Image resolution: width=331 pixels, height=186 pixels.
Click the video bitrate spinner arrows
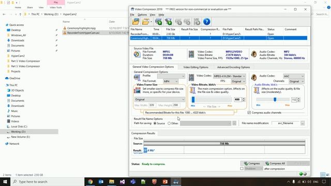click(x=244, y=99)
